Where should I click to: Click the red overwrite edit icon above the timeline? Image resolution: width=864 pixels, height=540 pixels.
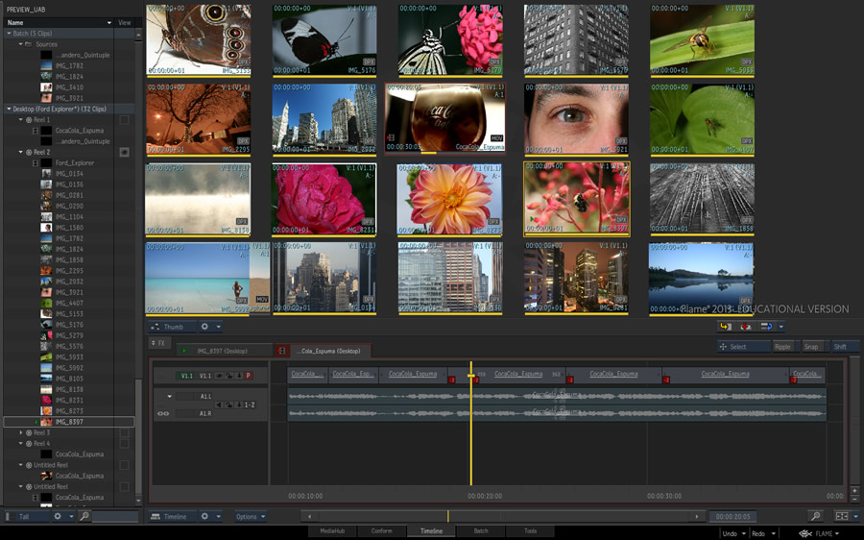745,327
